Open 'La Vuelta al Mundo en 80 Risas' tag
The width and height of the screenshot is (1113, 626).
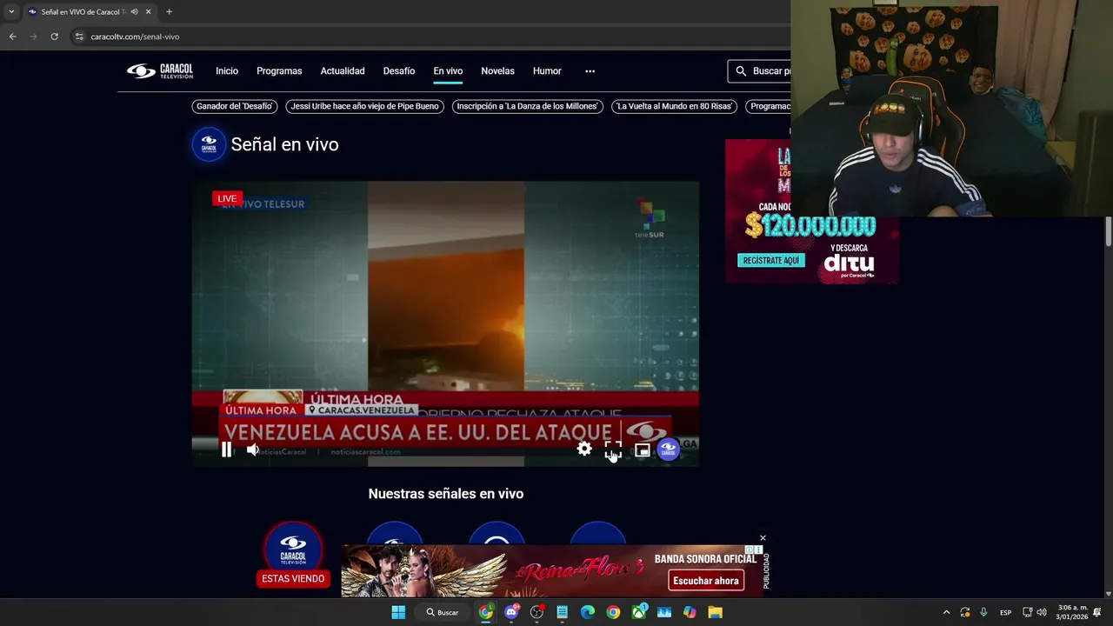point(674,106)
